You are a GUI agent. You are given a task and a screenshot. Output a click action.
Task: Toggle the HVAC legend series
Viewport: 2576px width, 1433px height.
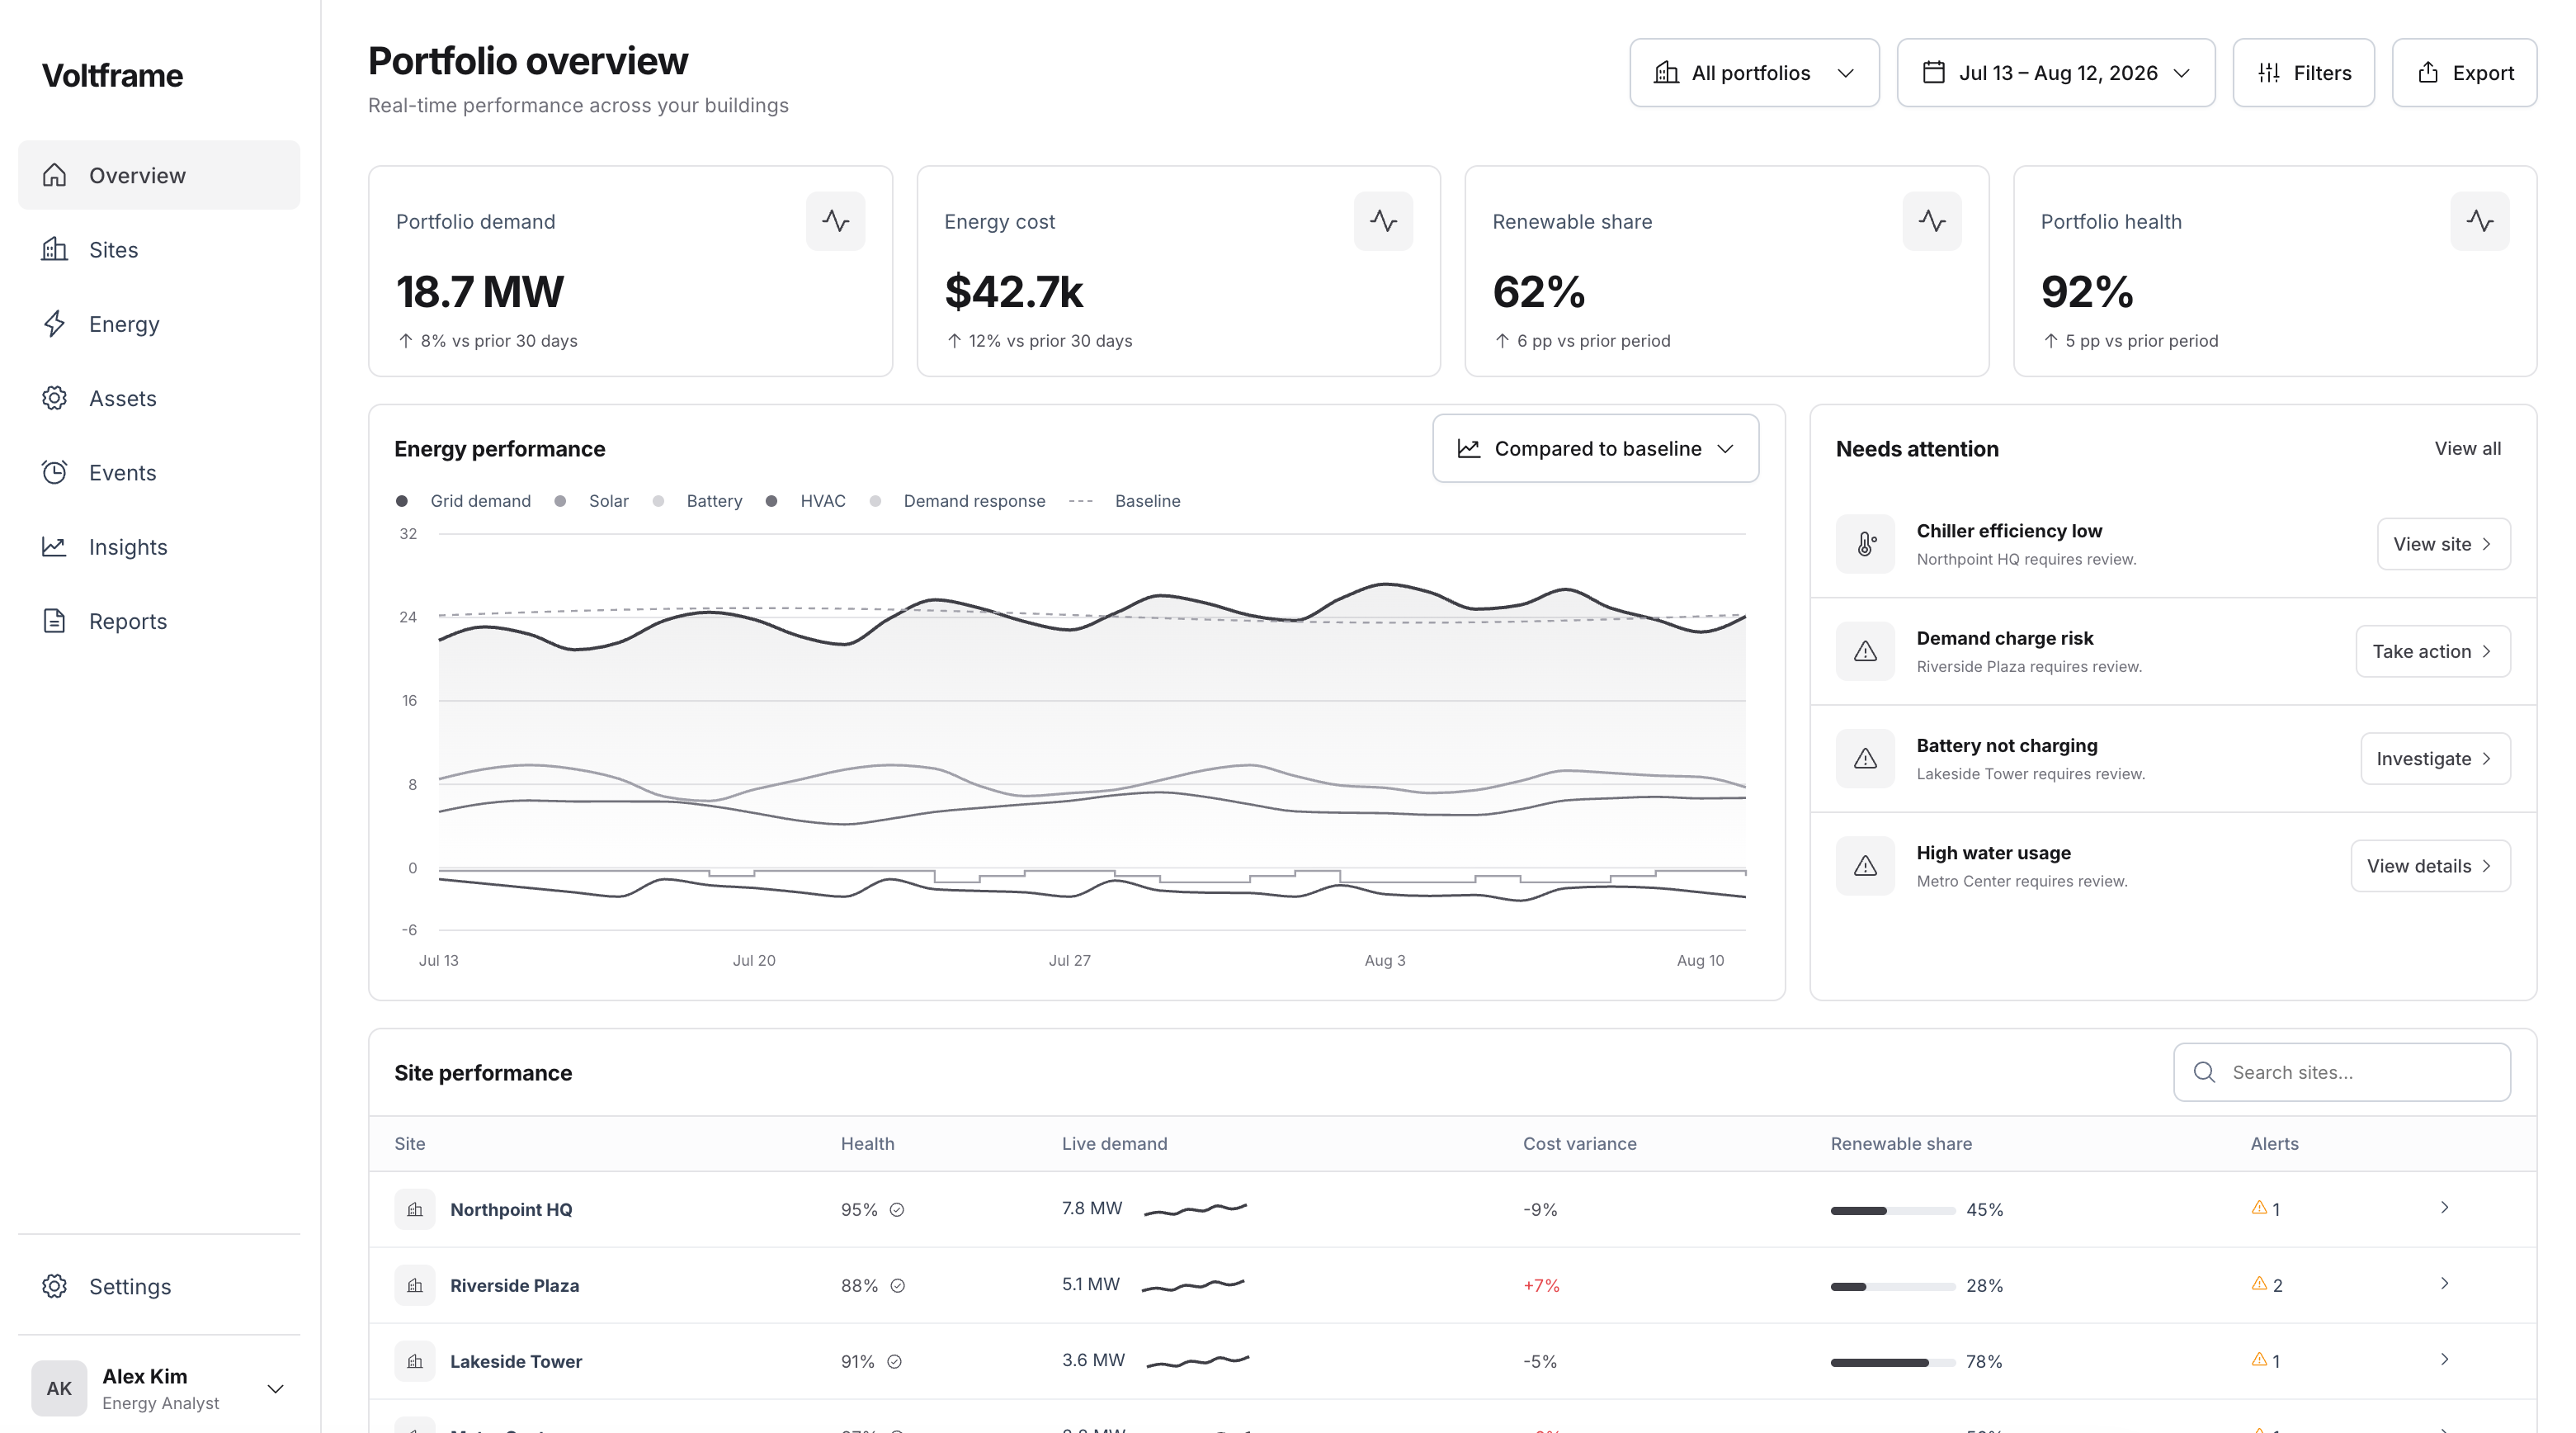(805, 501)
